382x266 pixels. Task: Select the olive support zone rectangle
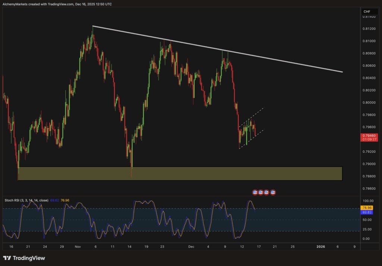click(180, 174)
